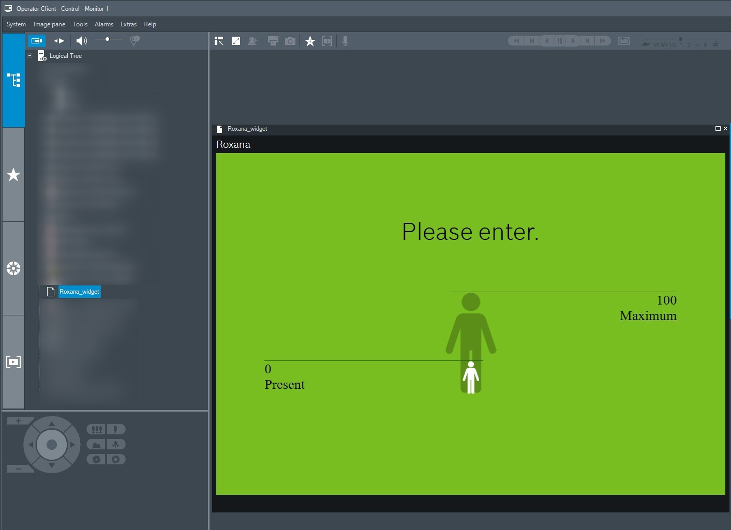Open the film-frame playback sidebar tab
Viewport: 731px width, 530px height.
click(13, 362)
